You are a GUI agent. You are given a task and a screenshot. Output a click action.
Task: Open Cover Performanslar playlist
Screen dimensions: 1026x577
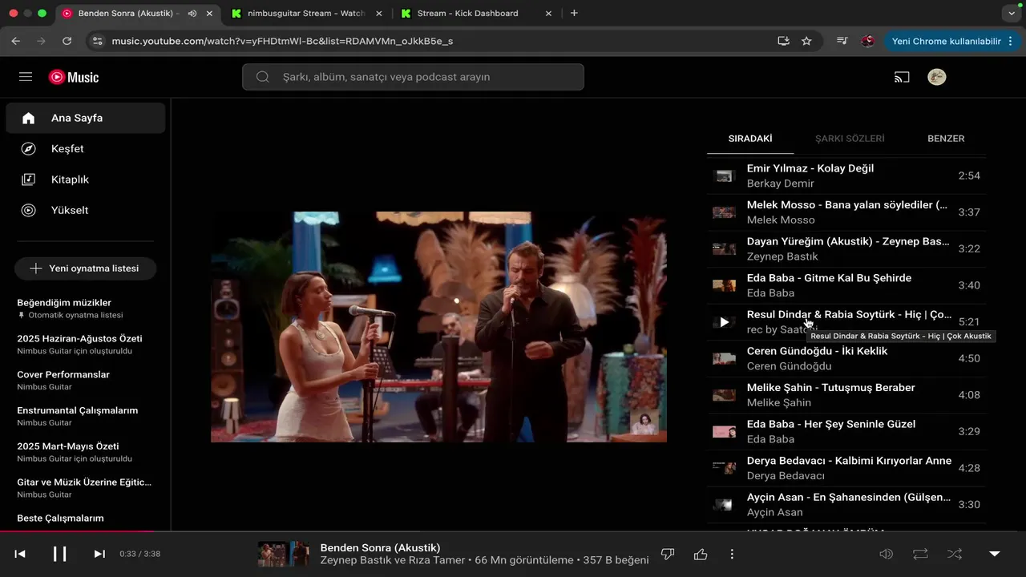[x=85, y=380]
